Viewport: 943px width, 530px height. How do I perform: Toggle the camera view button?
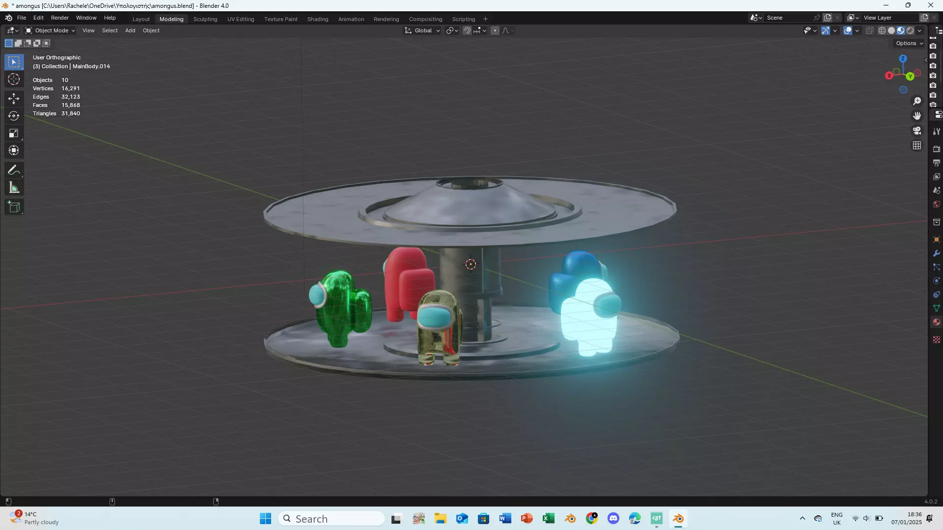pyautogui.click(x=917, y=131)
